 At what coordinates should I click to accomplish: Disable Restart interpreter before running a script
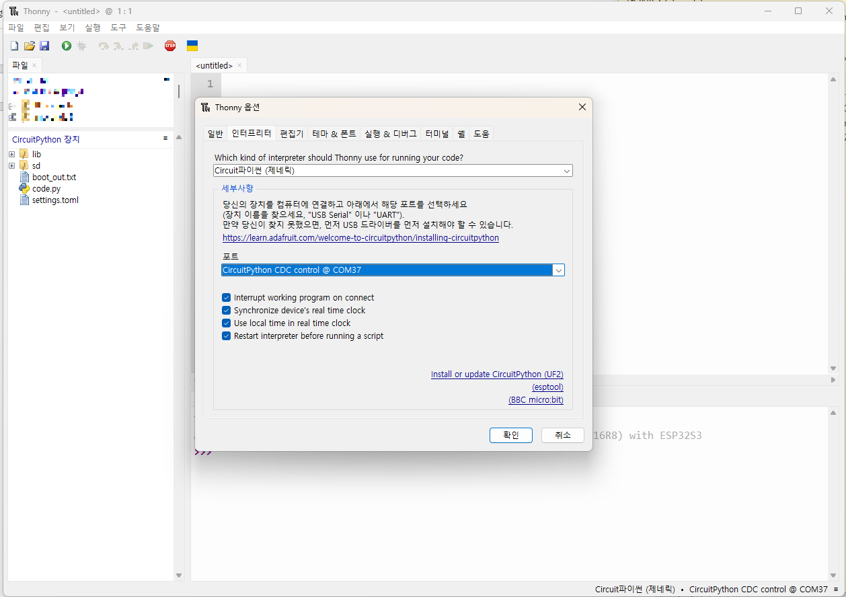(226, 335)
